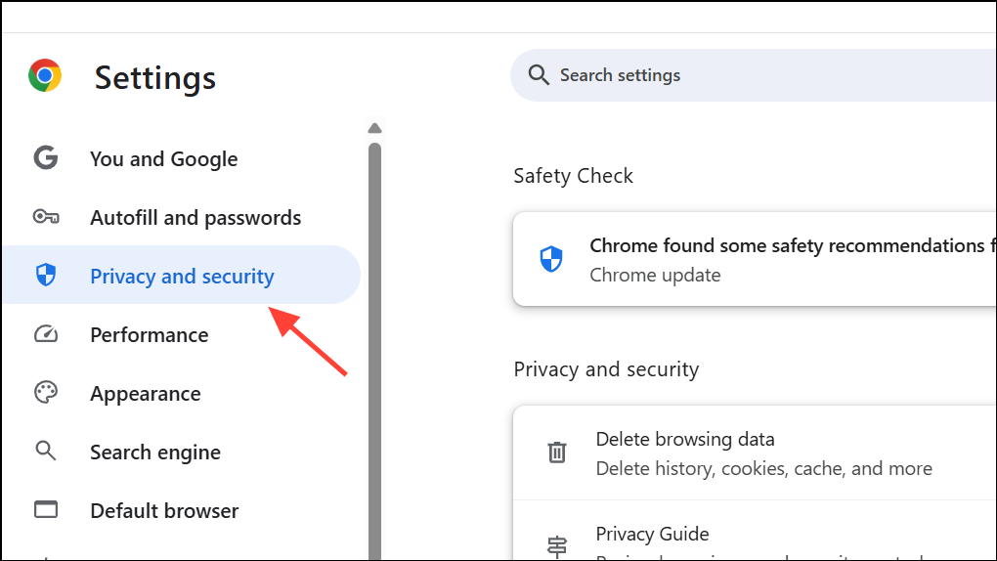Click the Privacy shield icon in sidebar
The width and height of the screenshot is (997, 561).
[46, 276]
